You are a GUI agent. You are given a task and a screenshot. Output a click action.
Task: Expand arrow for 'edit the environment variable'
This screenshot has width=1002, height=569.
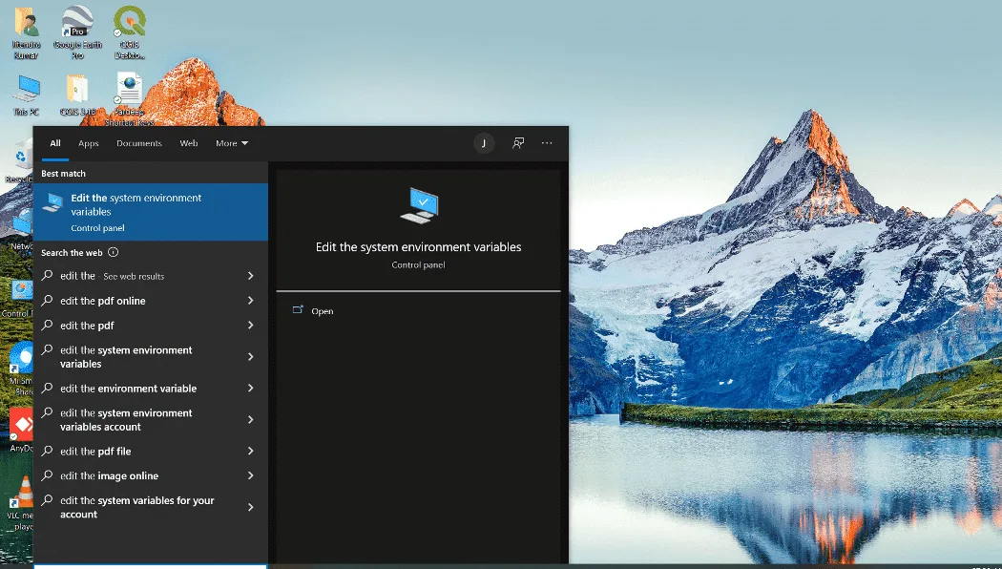(x=250, y=388)
